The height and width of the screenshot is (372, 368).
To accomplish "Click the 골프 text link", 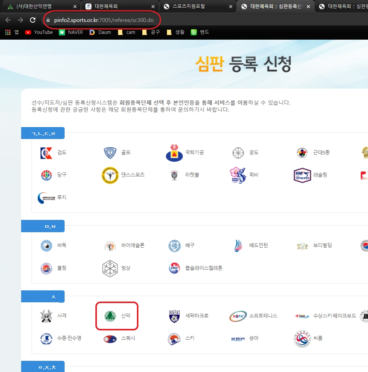I will point(126,153).
